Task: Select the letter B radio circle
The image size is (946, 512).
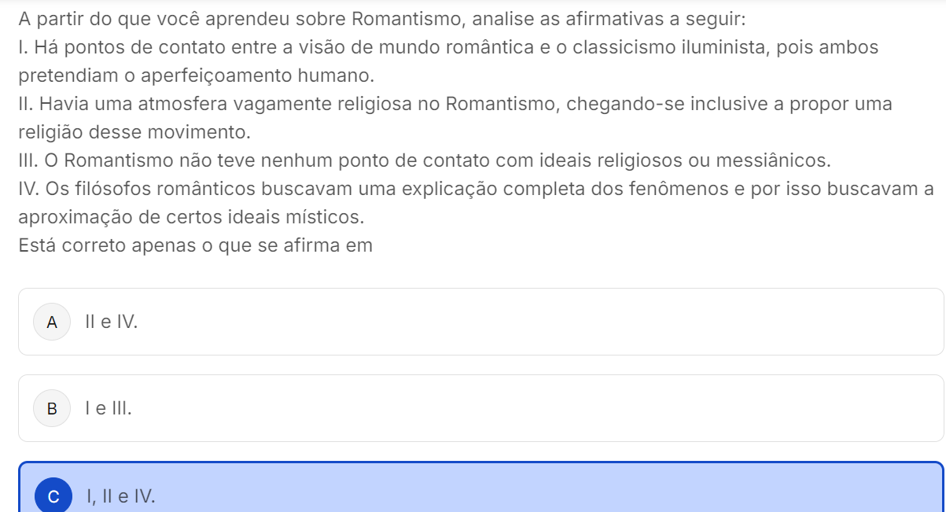Action: [x=53, y=408]
